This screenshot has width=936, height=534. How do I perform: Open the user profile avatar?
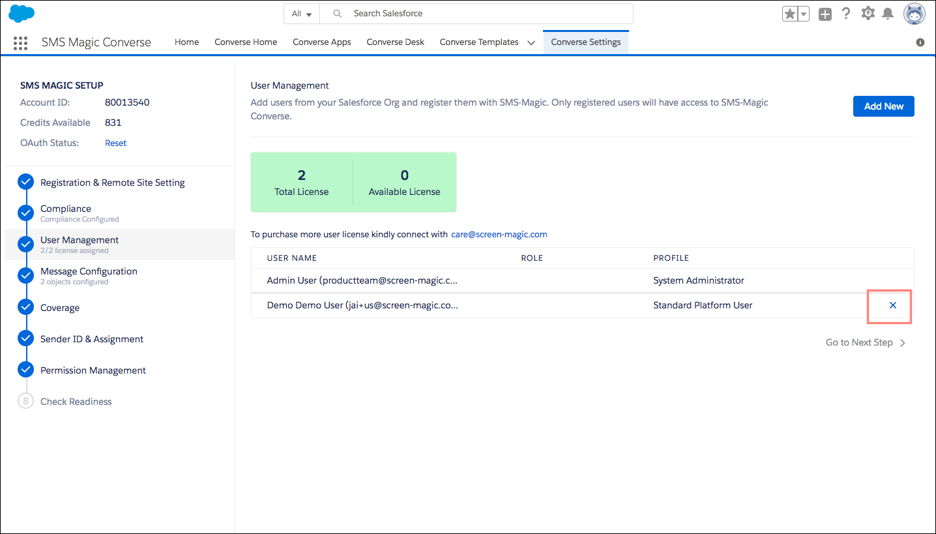914,14
